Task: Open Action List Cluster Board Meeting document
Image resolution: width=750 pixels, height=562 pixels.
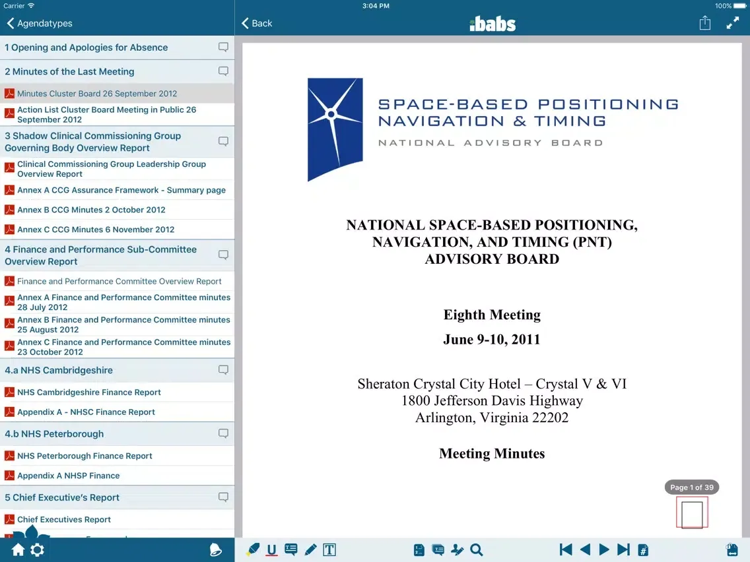Action: click(x=118, y=114)
